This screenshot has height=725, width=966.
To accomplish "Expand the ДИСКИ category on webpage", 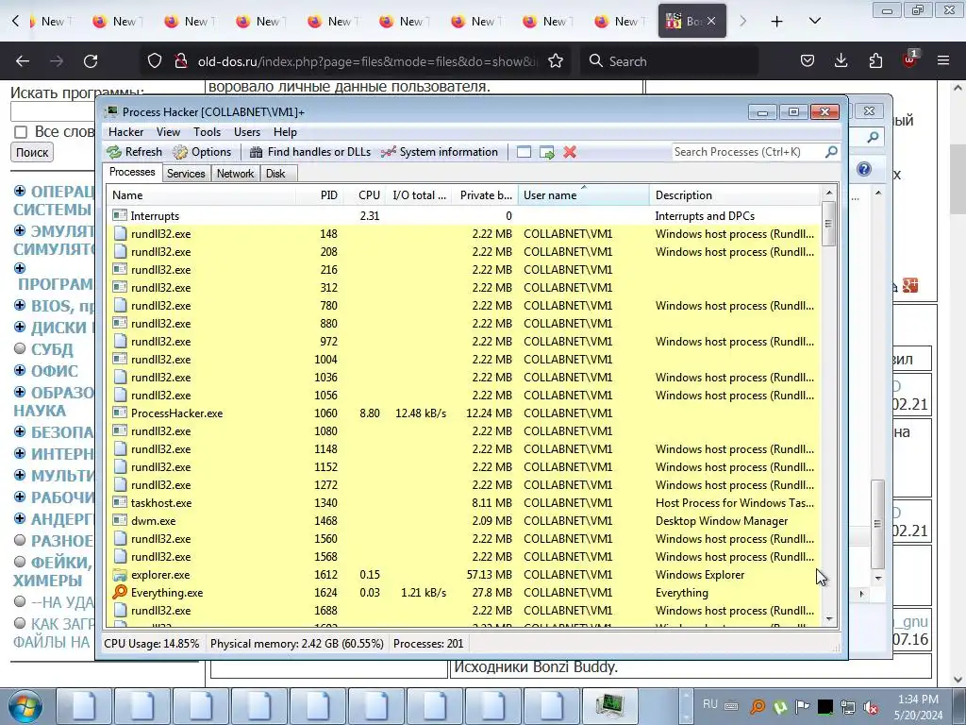I will pos(20,327).
